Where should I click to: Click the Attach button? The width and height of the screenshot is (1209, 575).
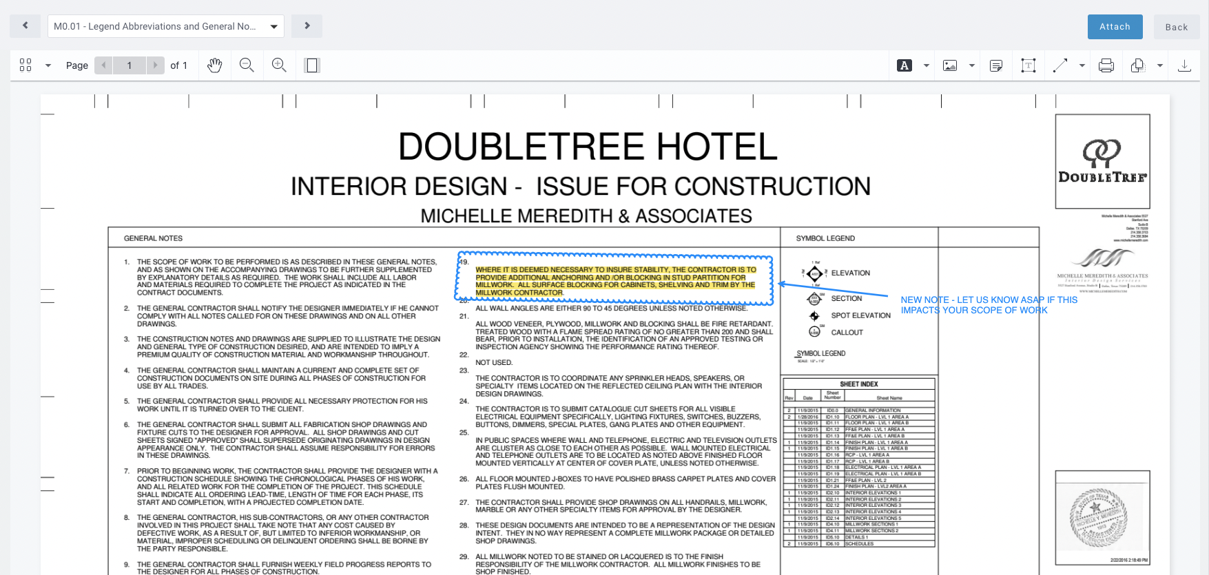coord(1115,27)
